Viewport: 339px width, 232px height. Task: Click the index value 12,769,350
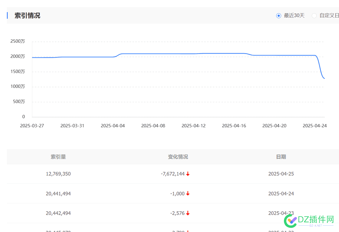(58, 174)
